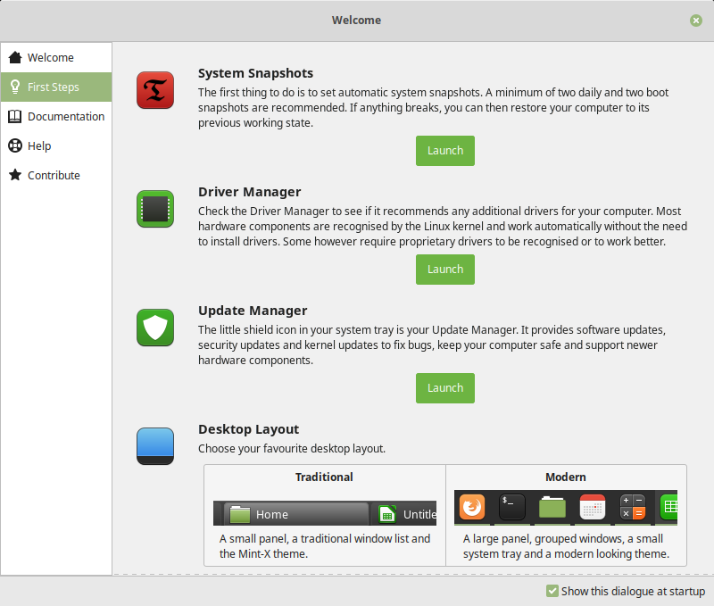Click the red Timeshift System Snapshots icon

(x=155, y=90)
